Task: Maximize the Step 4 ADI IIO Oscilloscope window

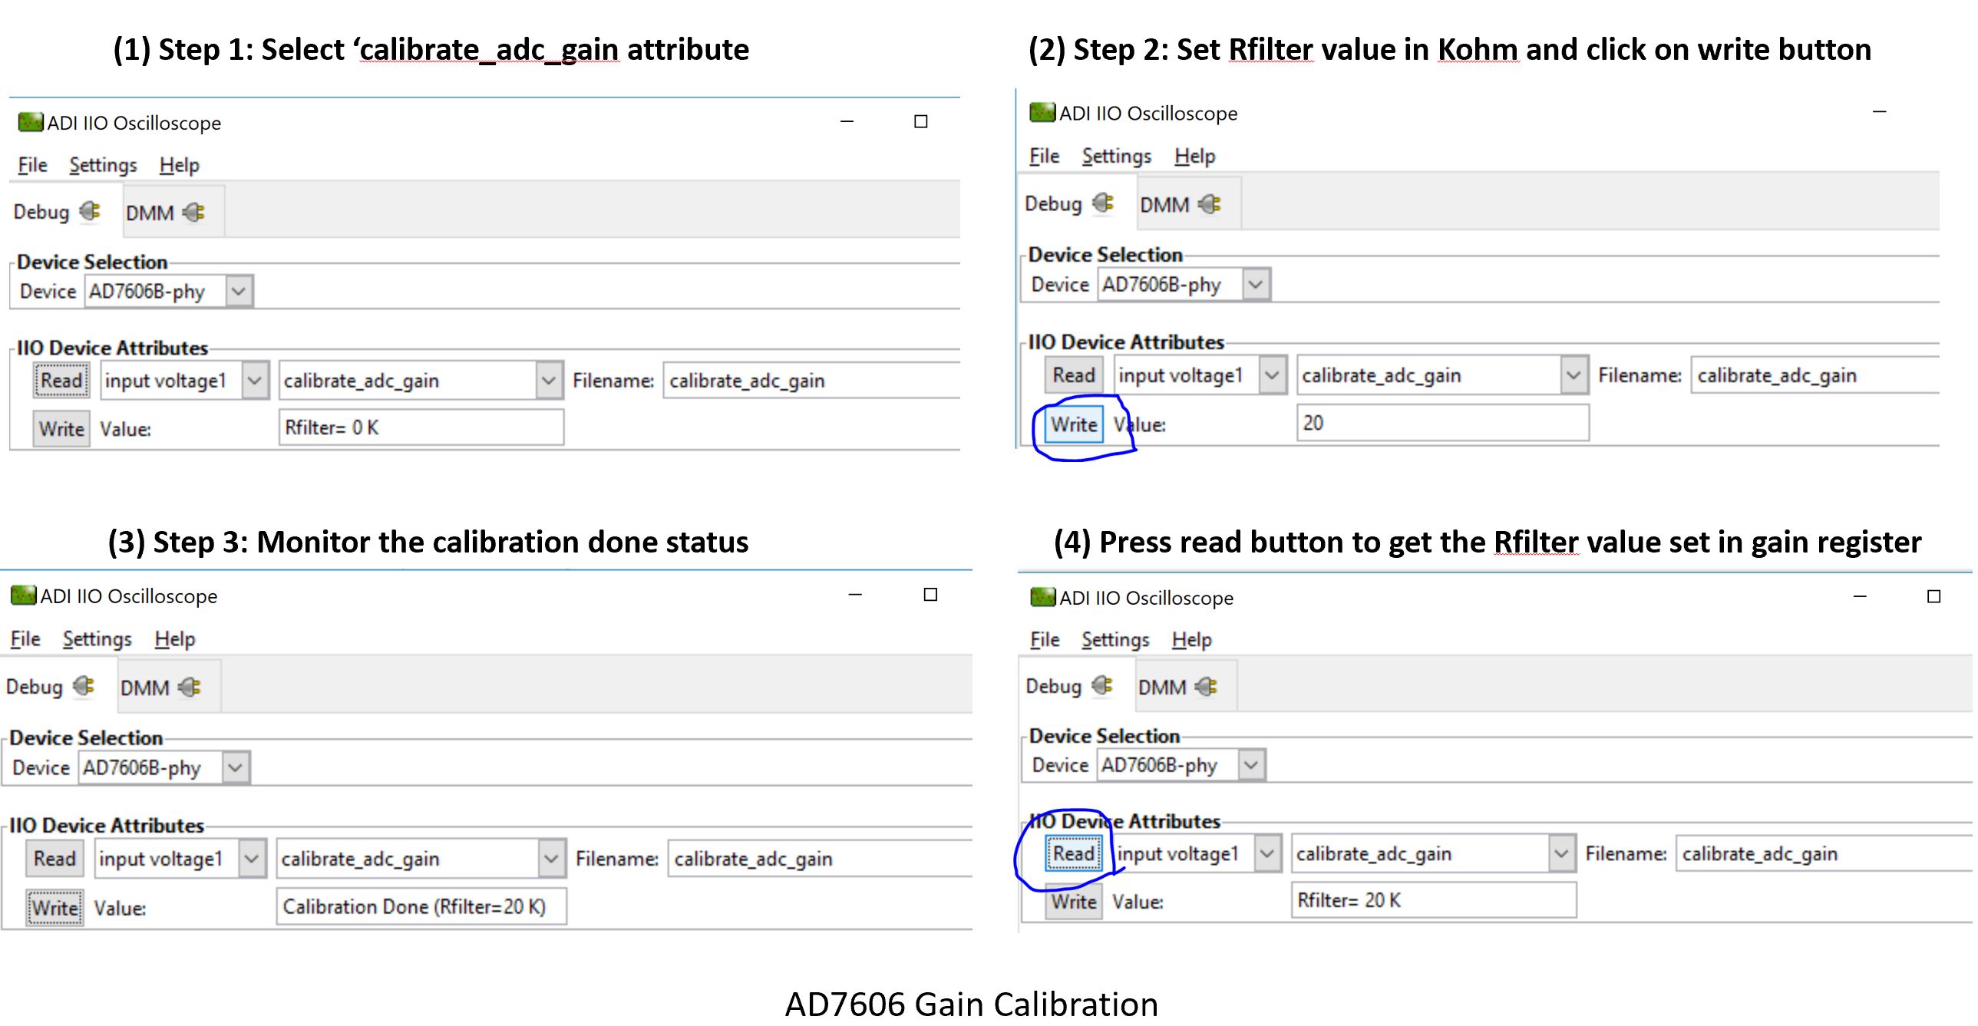Action: 1933,597
